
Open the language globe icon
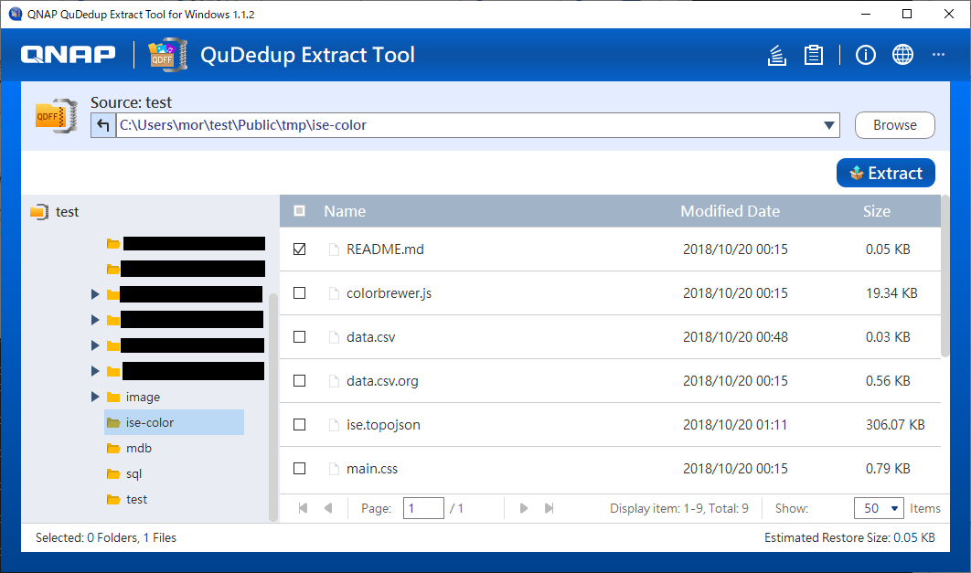pyautogui.click(x=902, y=55)
